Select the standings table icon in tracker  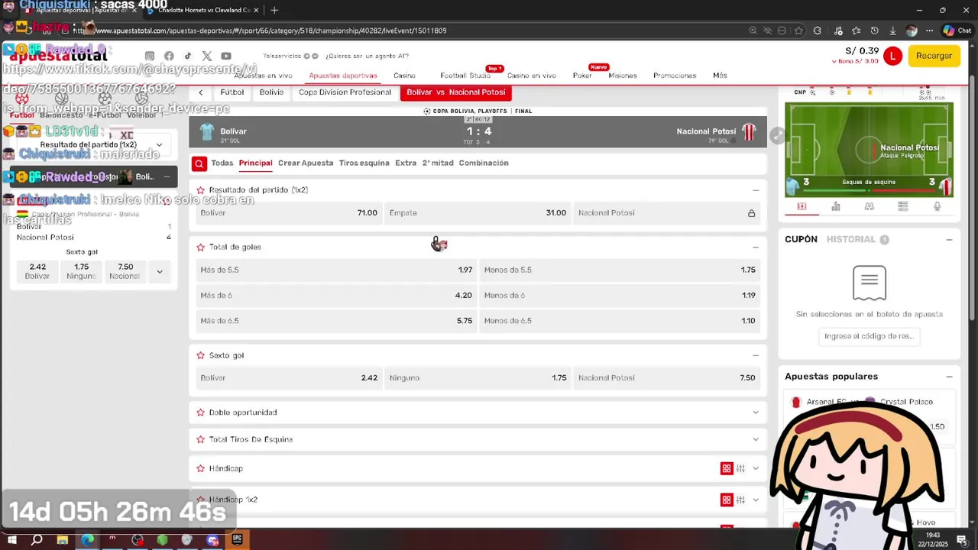click(903, 206)
